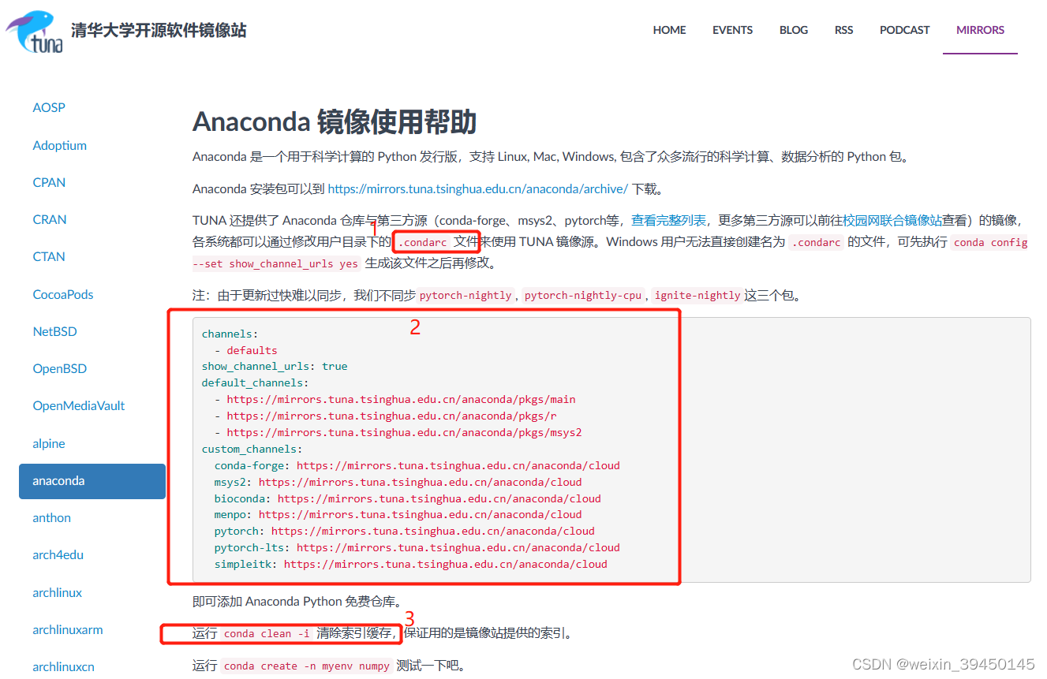The height and width of the screenshot is (679, 1047).
Task: Open the PODCAST navigation item
Action: 904,30
